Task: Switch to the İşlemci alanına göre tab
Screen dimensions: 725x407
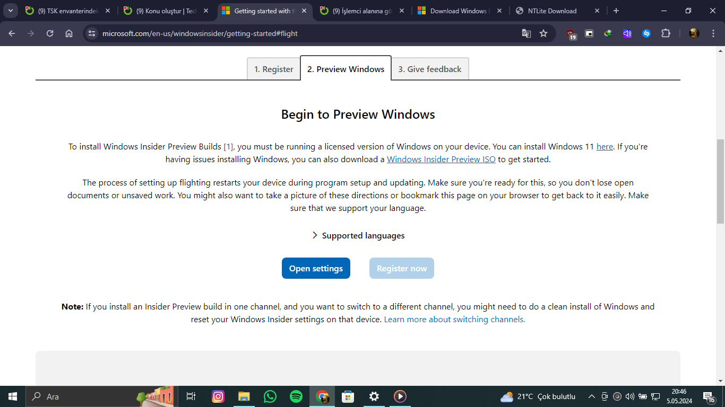Action: click(362, 11)
